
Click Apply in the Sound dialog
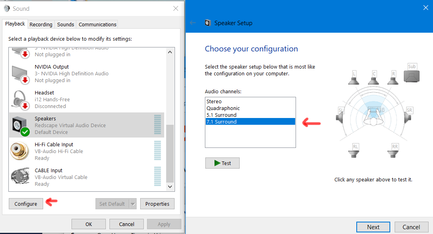pos(164,224)
